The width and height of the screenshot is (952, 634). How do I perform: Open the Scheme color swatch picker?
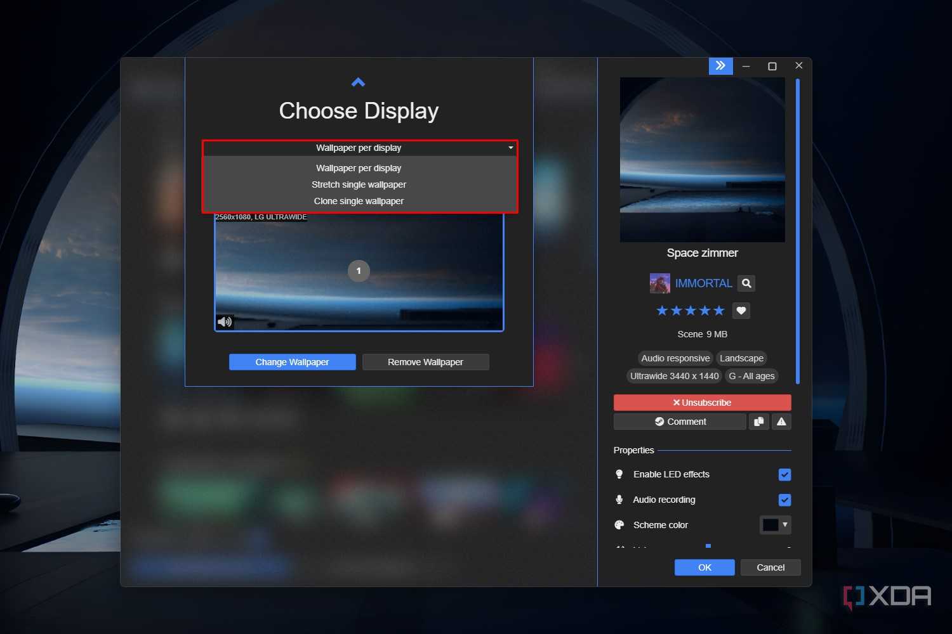[775, 525]
